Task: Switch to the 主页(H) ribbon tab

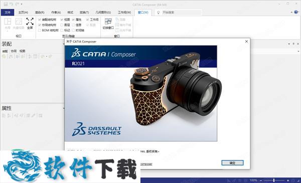Action: [x=23, y=12]
